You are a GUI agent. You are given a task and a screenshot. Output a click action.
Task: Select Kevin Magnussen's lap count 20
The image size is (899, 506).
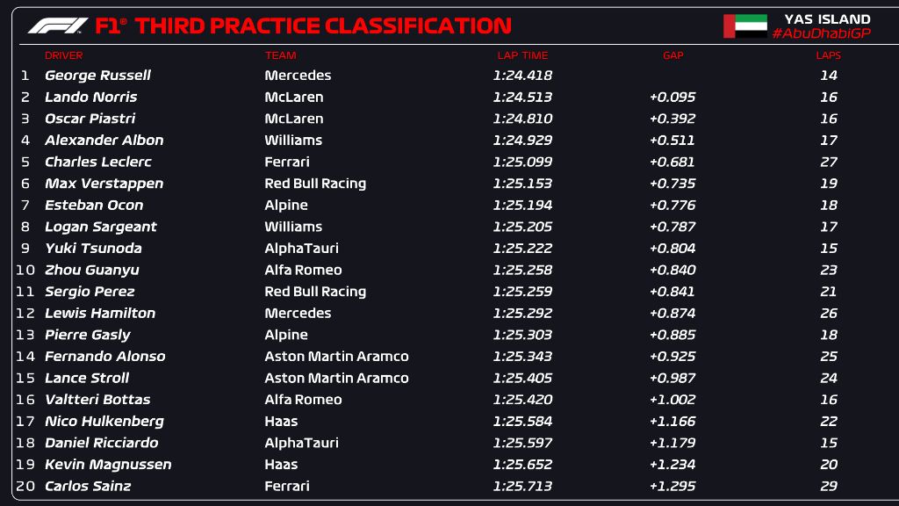click(x=829, y=465)
